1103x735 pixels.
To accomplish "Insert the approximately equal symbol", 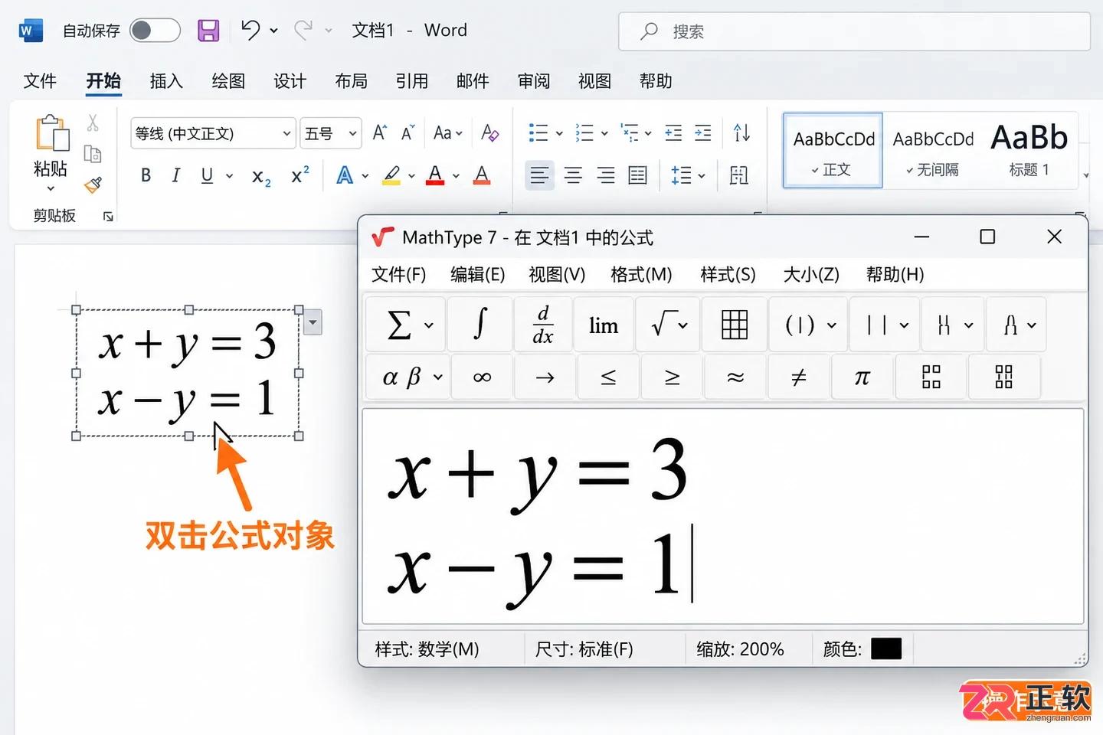I will tap(735, 377).
